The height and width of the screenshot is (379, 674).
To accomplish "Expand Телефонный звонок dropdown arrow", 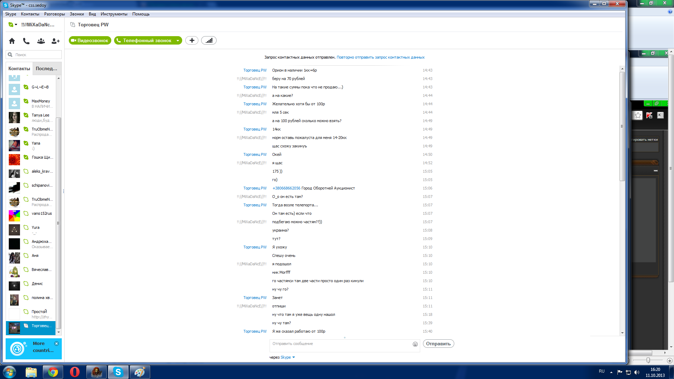I will point(178,41).
